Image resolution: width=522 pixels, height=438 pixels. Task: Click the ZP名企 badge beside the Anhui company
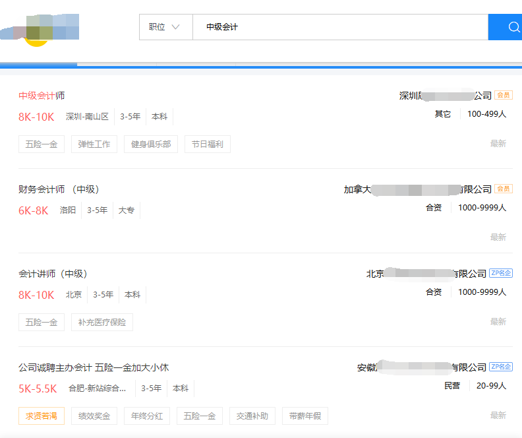501,367
